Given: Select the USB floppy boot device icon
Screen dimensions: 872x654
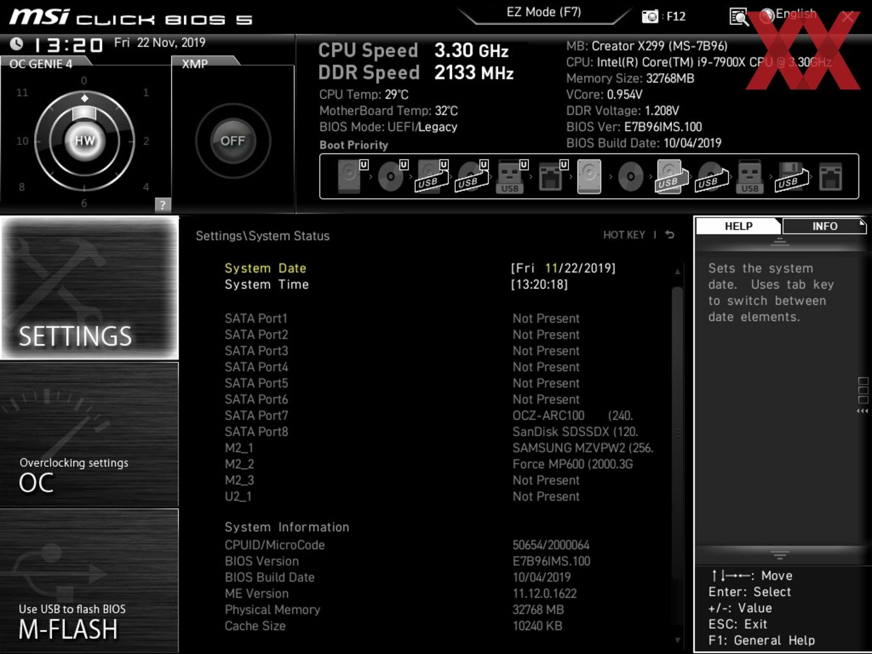Looking at the screenshot, I should click(792, 176).
